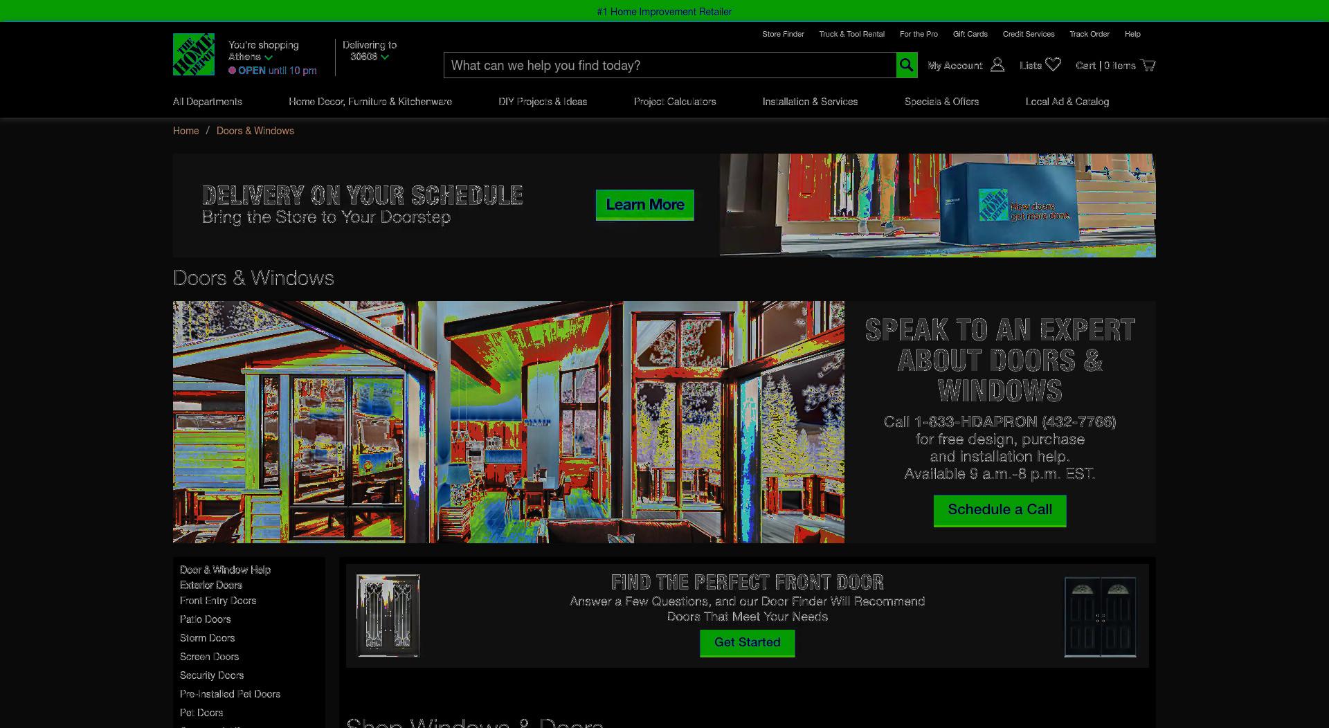Screen dimensions: 1329x728
Task: Click the dark double door thumbnail
Action: [1100, 617]
